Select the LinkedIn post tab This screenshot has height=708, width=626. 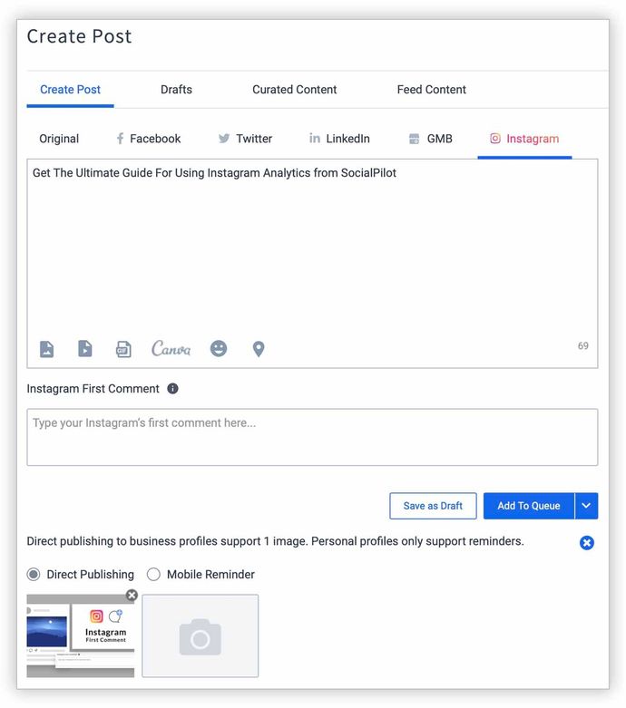(x=339, y=139)
